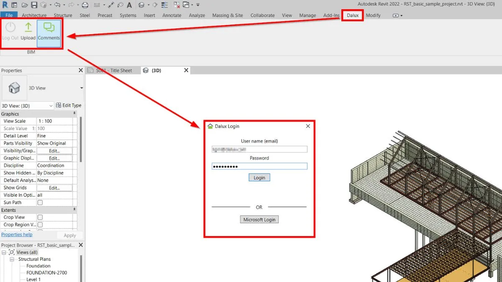Click the Section tool icon
Screen dimensions: 502x282
click(155, 5)
